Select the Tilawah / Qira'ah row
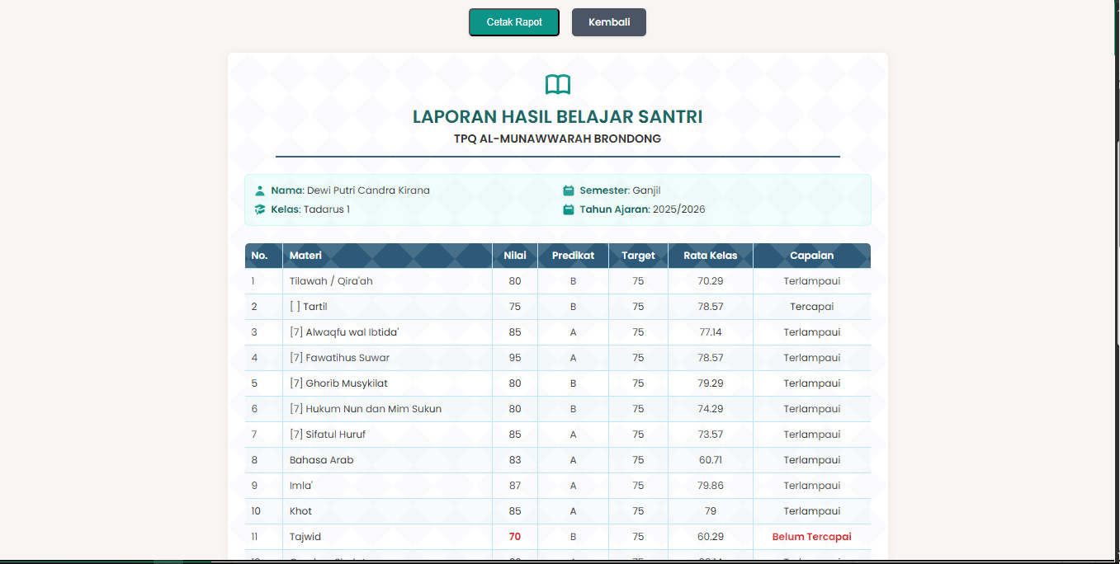This screenshot has height=564, width=1120. pyautogui.click(x=331, y=281)
